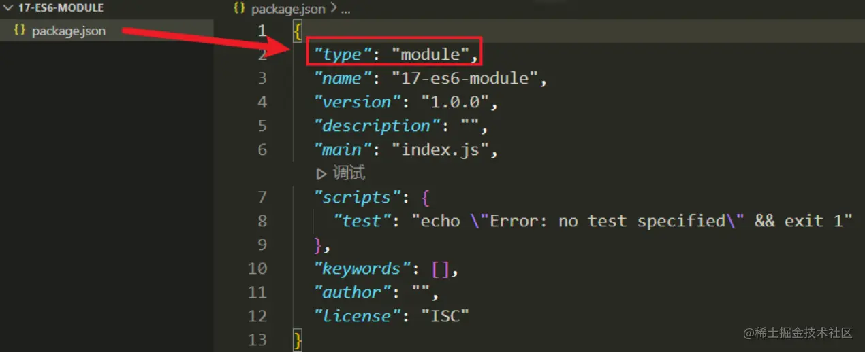865x352 pixels.
Task: Click the 17-ES6-MODULE folder title
Action: coord(61,8)
